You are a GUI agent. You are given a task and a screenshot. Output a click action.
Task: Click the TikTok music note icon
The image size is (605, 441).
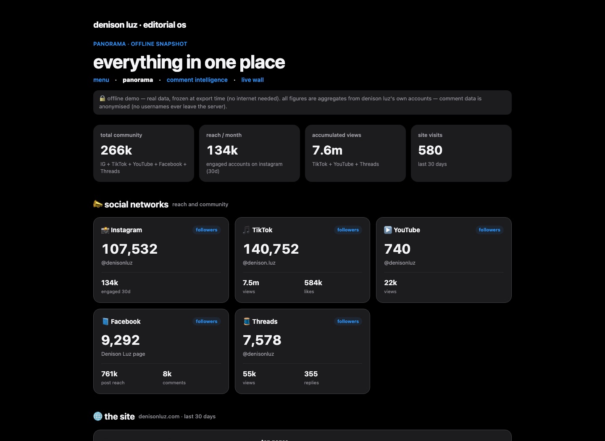pyautogui.click(x=246, y=230)
